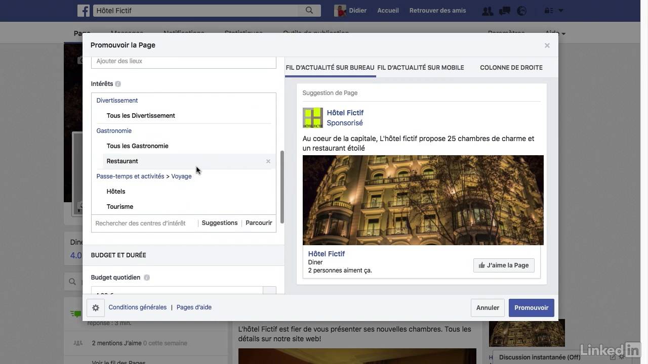Click the Annuler button
This screenshot has width=648, height=364.
pos(488,308)
